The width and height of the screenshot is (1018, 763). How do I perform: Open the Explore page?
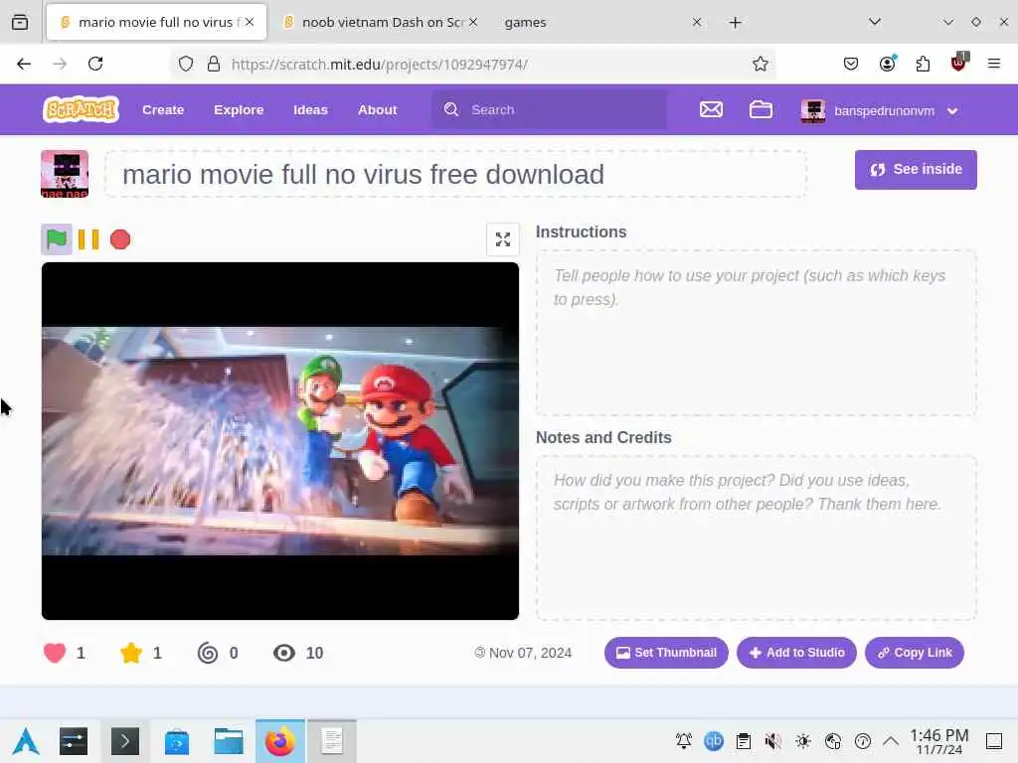point(239,109)
